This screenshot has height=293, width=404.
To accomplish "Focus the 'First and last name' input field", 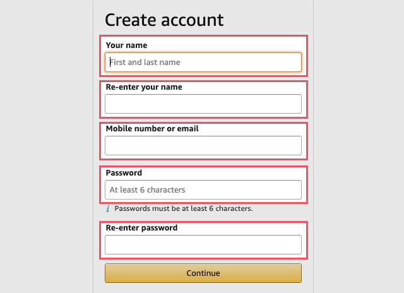I will pos(203,62).
